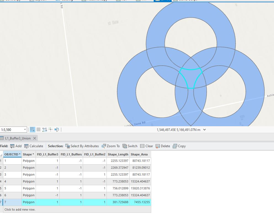The height and width of the screenshot is (215, 274).
Task: Copy the selected rows
Action: (x=179, y=146)
